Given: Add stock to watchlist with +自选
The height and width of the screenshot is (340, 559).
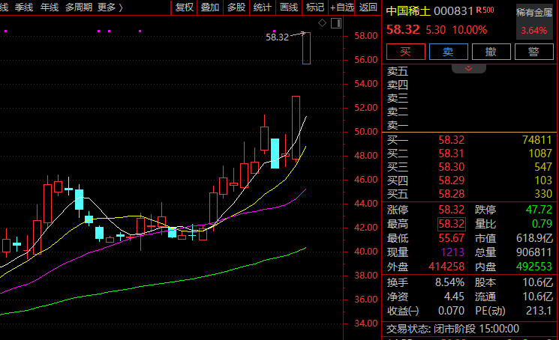Looking at the screenshot, I should click(x=341, y=7).
